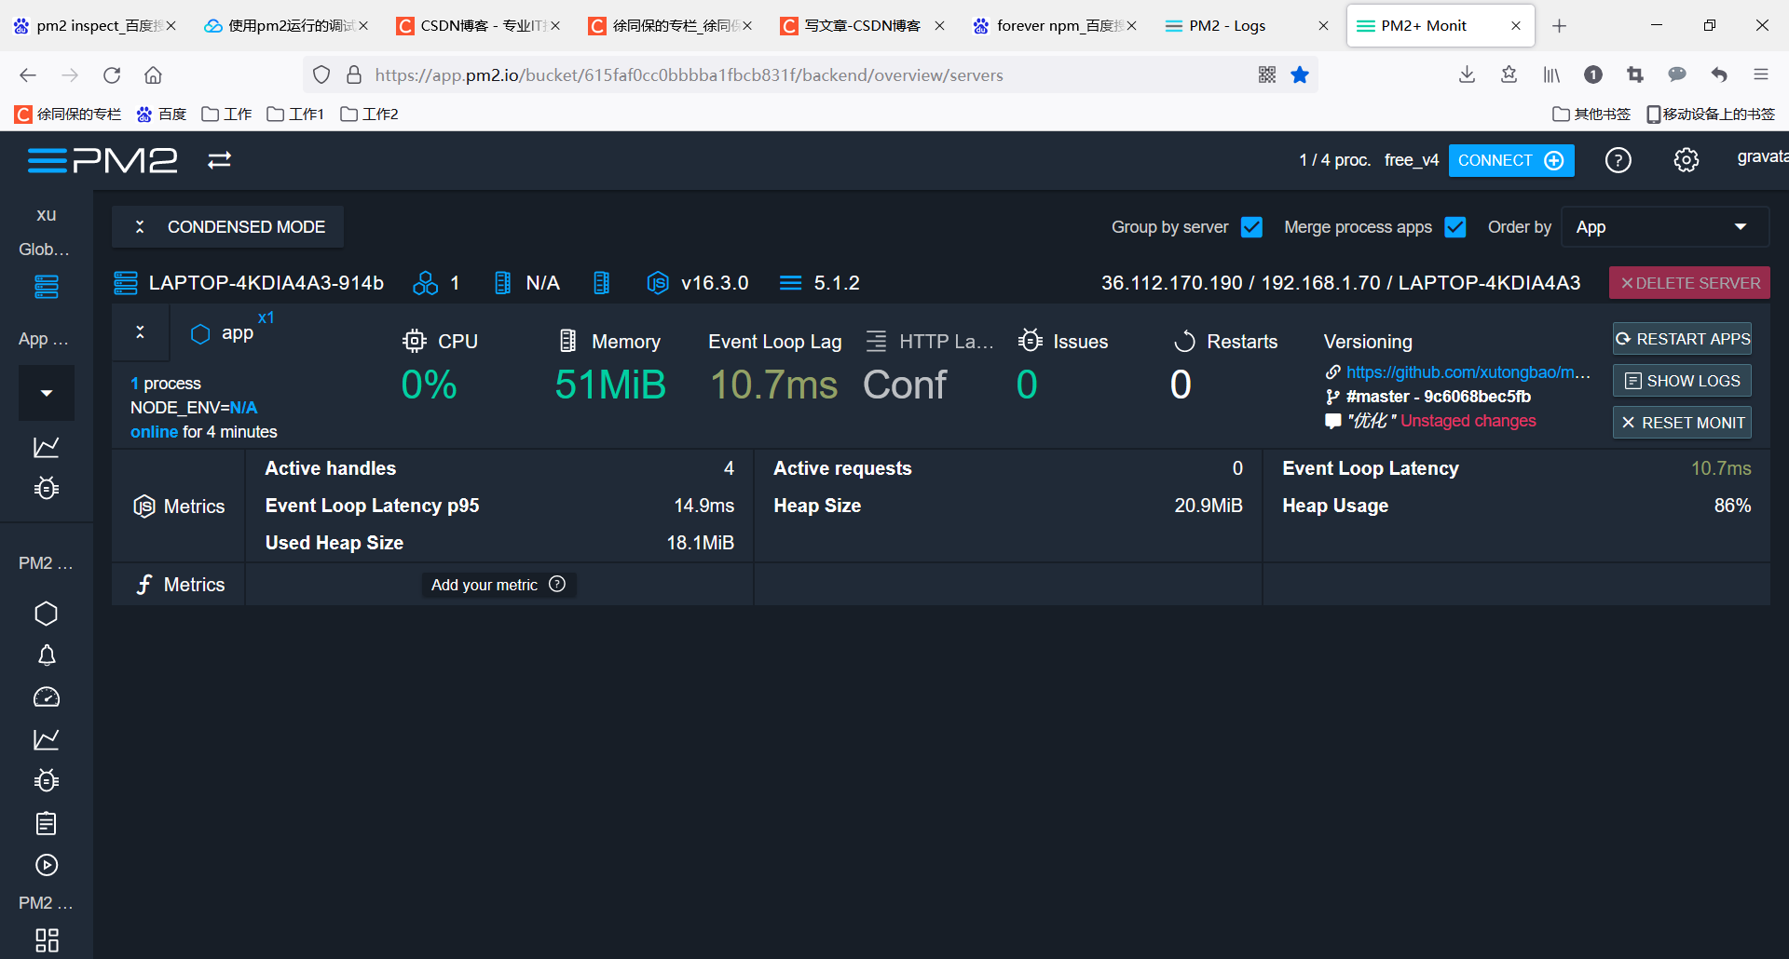This screenshot has width=1789, height=959.
Task: Switch to the 徐同保的专栏 tab
Action: (x=670, y=26)
